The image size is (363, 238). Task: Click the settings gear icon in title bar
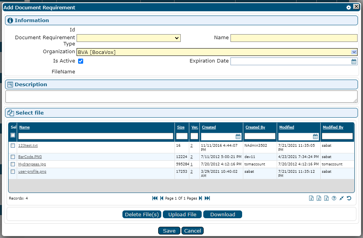pyautogui.click(x=349, y=7)
